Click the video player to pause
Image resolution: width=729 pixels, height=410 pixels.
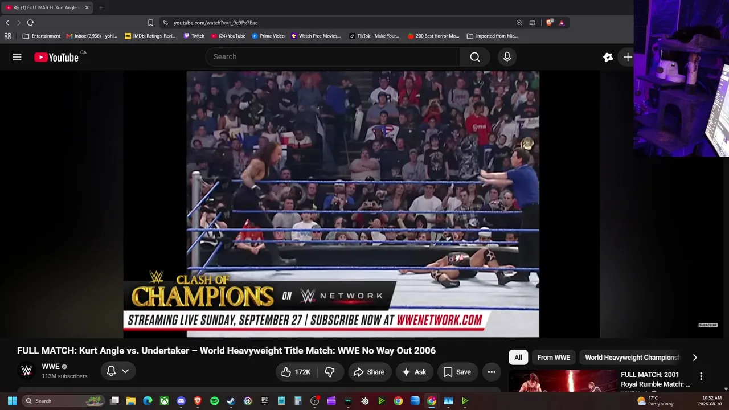pyautogui.click(x=362, y=204)
